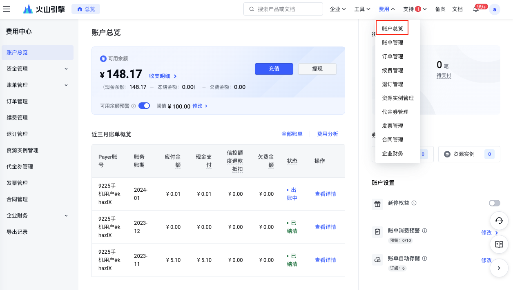Open the notification bell icon
The width and height of the screenshot is (513, 290).
(x=476, y=9)
